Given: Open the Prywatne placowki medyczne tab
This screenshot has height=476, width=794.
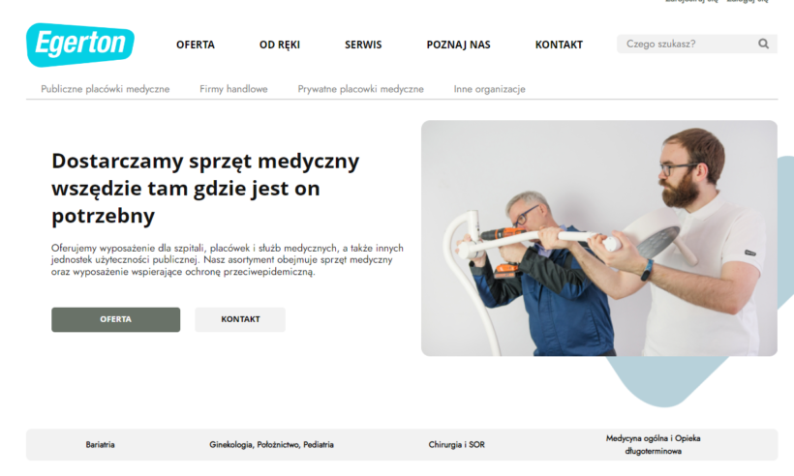Looking at the screenshot, I should point(360,89).
